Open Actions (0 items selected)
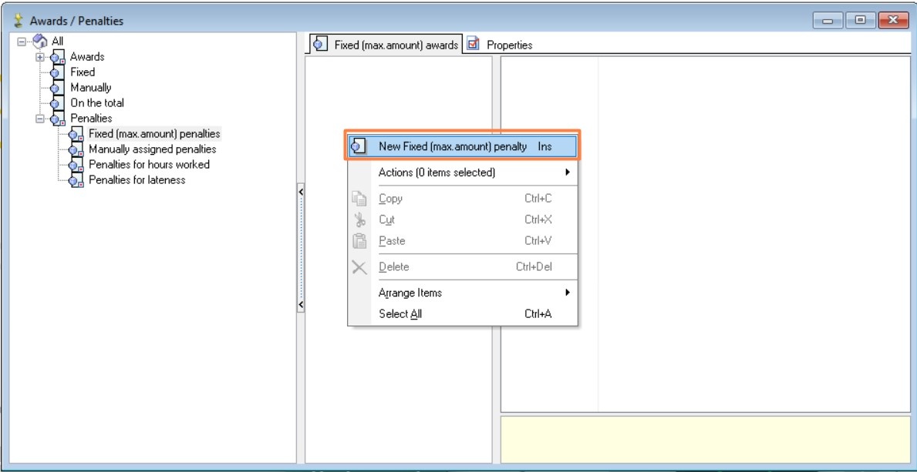This screenshot has height=472, width=917. 463,172
